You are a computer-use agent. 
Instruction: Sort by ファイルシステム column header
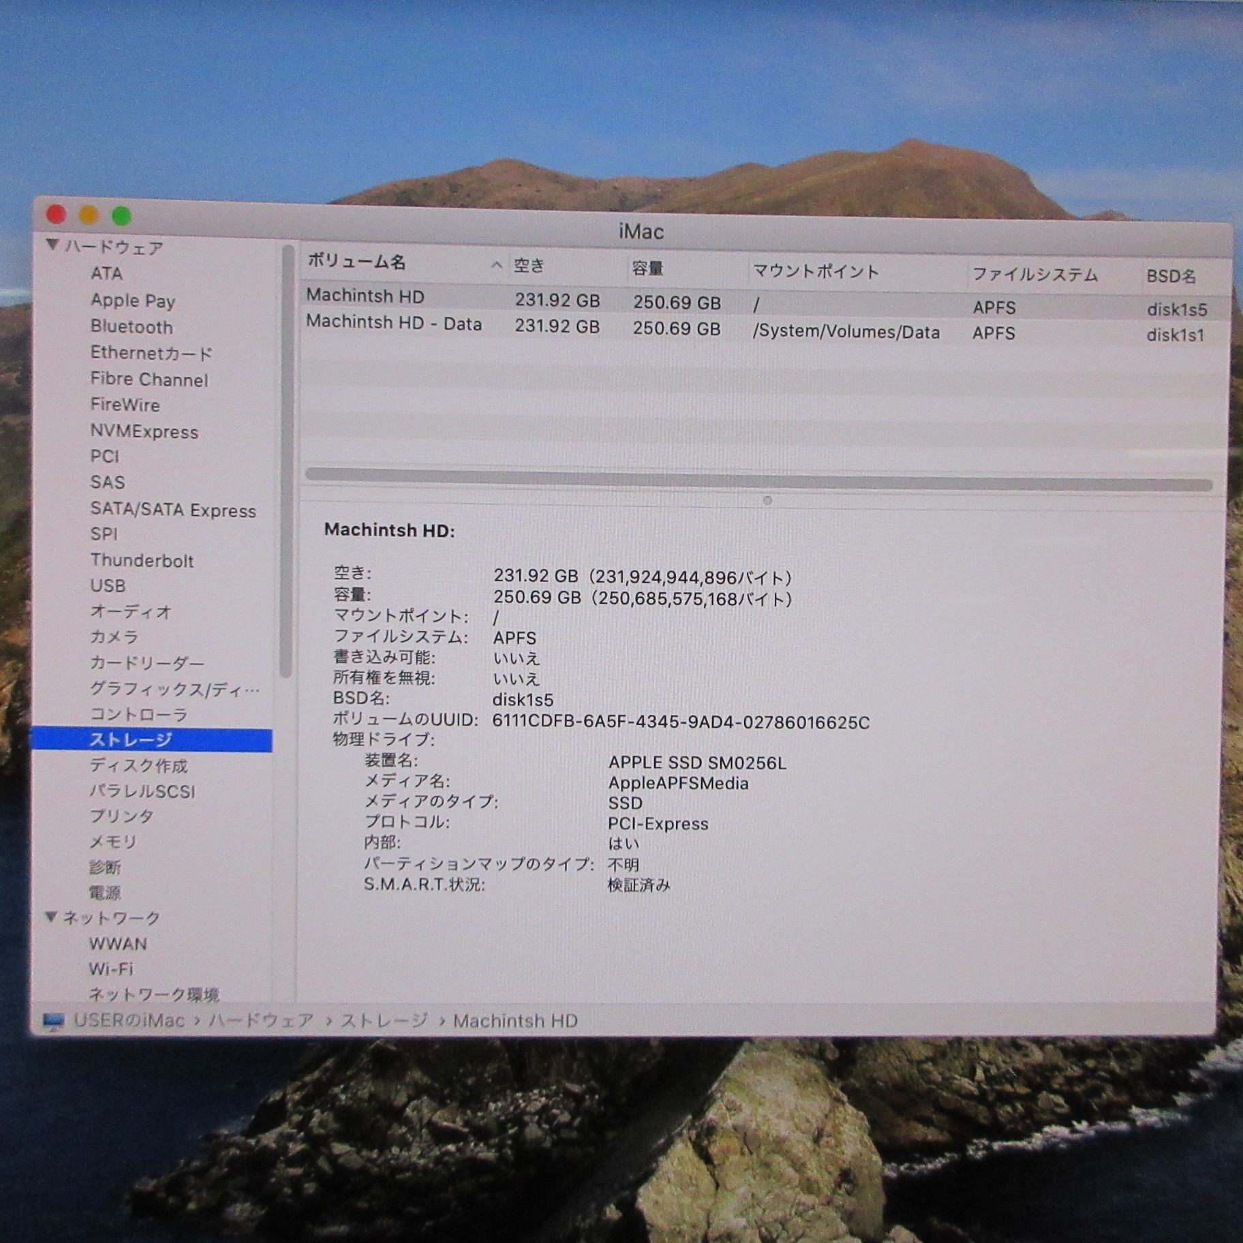click(1035, 275)
